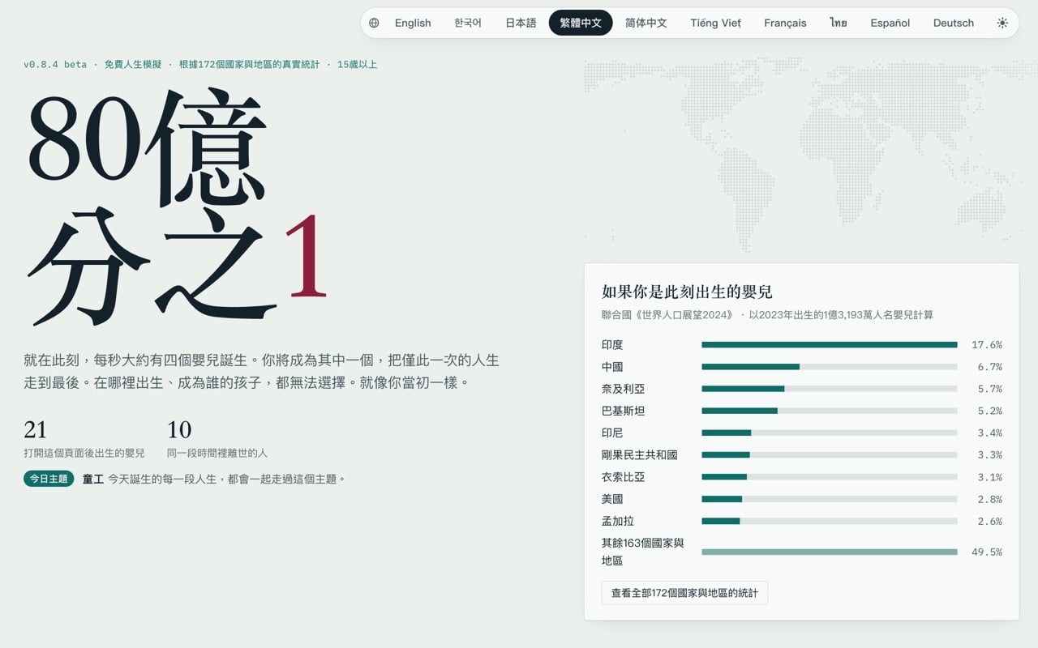1038x648 pixels.
Task: Switch language to Français
Action: point(785,23)
